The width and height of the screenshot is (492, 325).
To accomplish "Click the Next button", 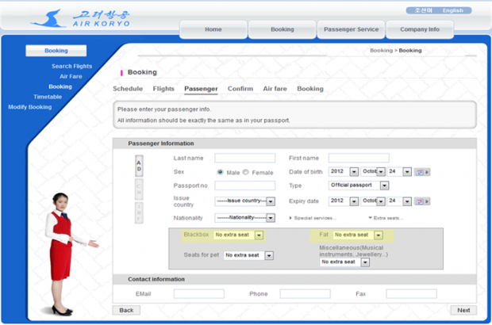I will coord(463,310).
